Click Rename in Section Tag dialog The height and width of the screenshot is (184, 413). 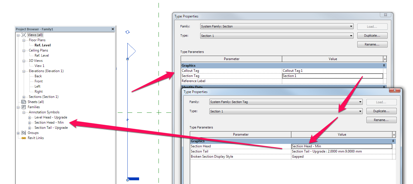[381, 120]
